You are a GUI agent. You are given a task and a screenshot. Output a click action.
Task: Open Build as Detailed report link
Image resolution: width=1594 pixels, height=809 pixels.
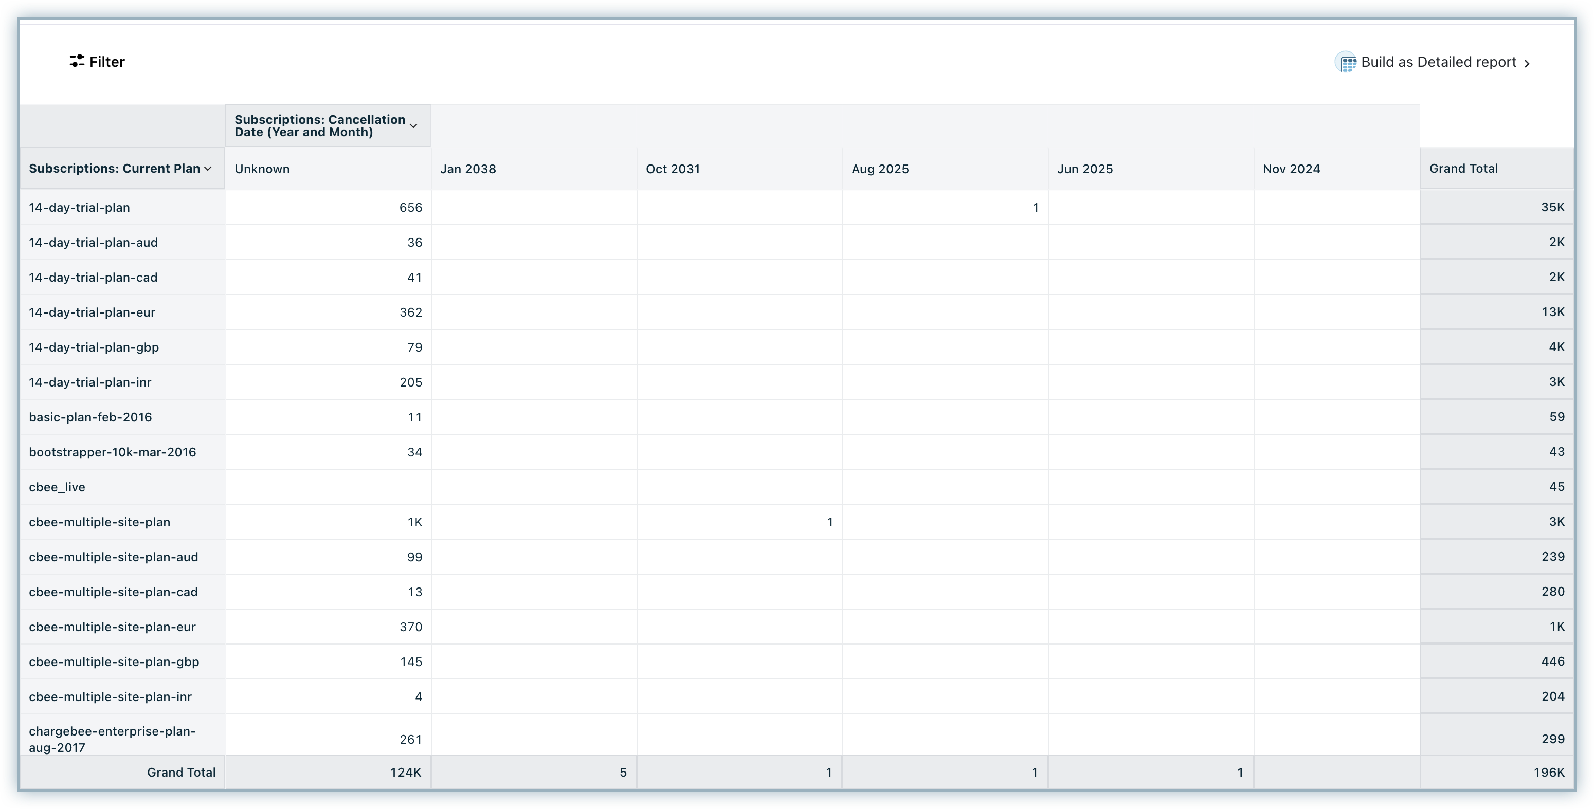tap(1438, 63)
